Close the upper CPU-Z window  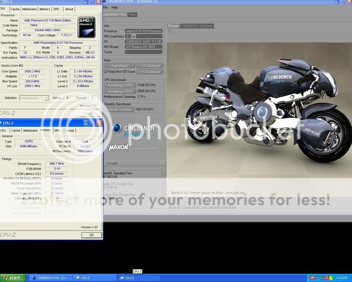point(98,2)
